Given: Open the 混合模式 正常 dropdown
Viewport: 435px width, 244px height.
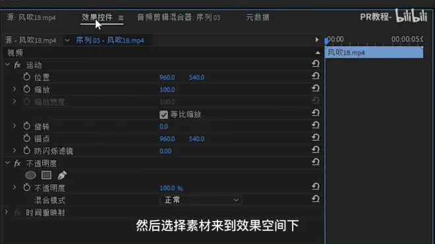Looking at the screenshot, I should (200, 200).
